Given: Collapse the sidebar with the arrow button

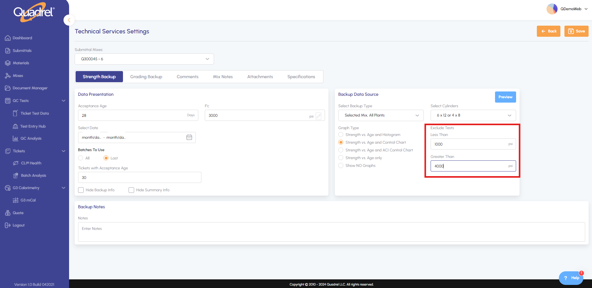Looking at the screenshot, I should [69, 20].
